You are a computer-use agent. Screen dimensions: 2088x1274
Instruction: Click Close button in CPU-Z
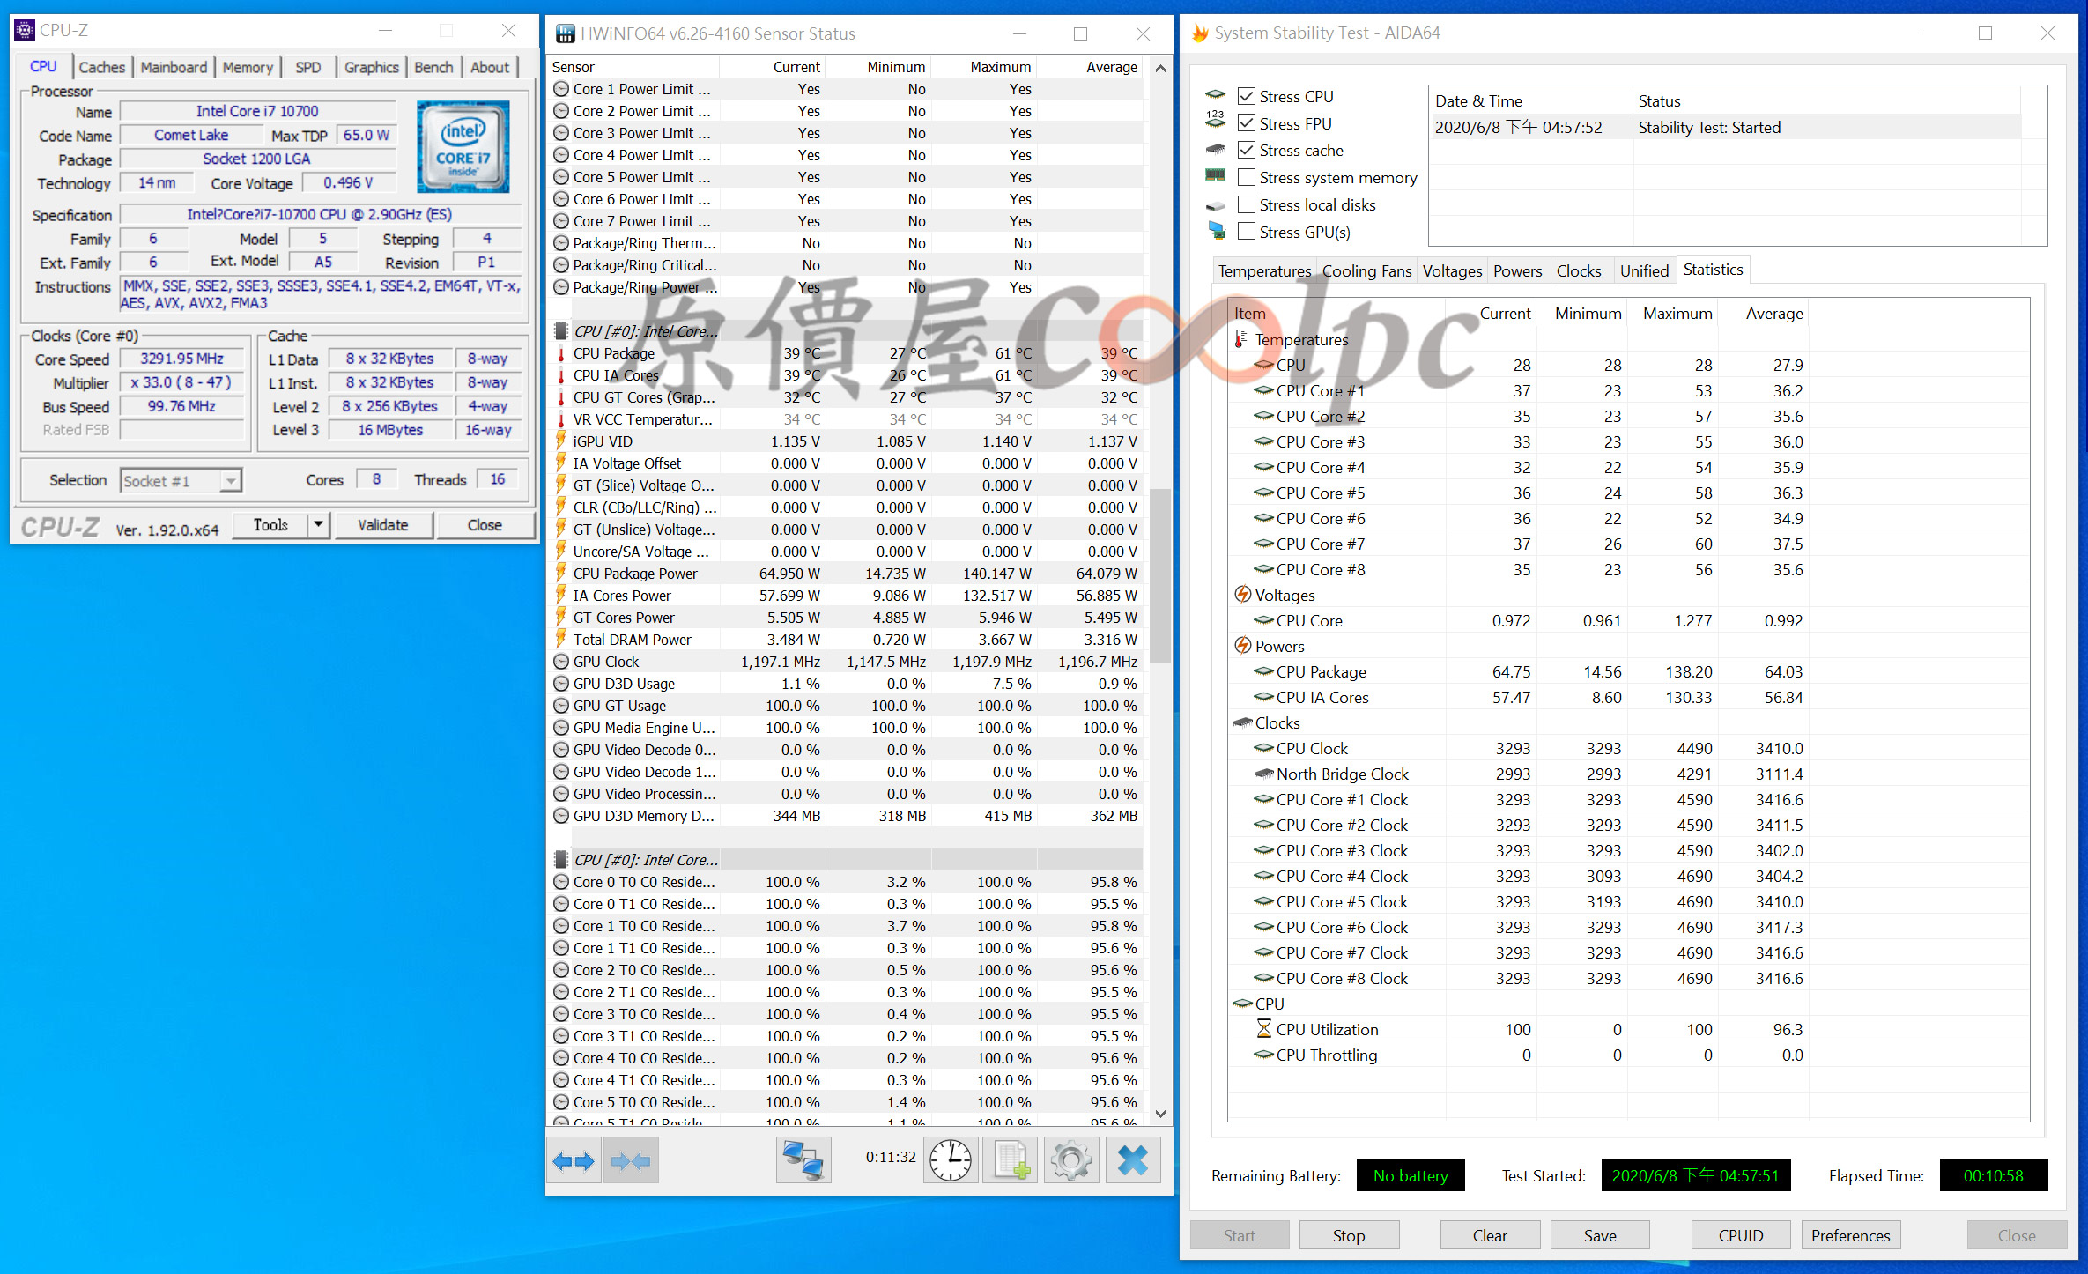485,525
